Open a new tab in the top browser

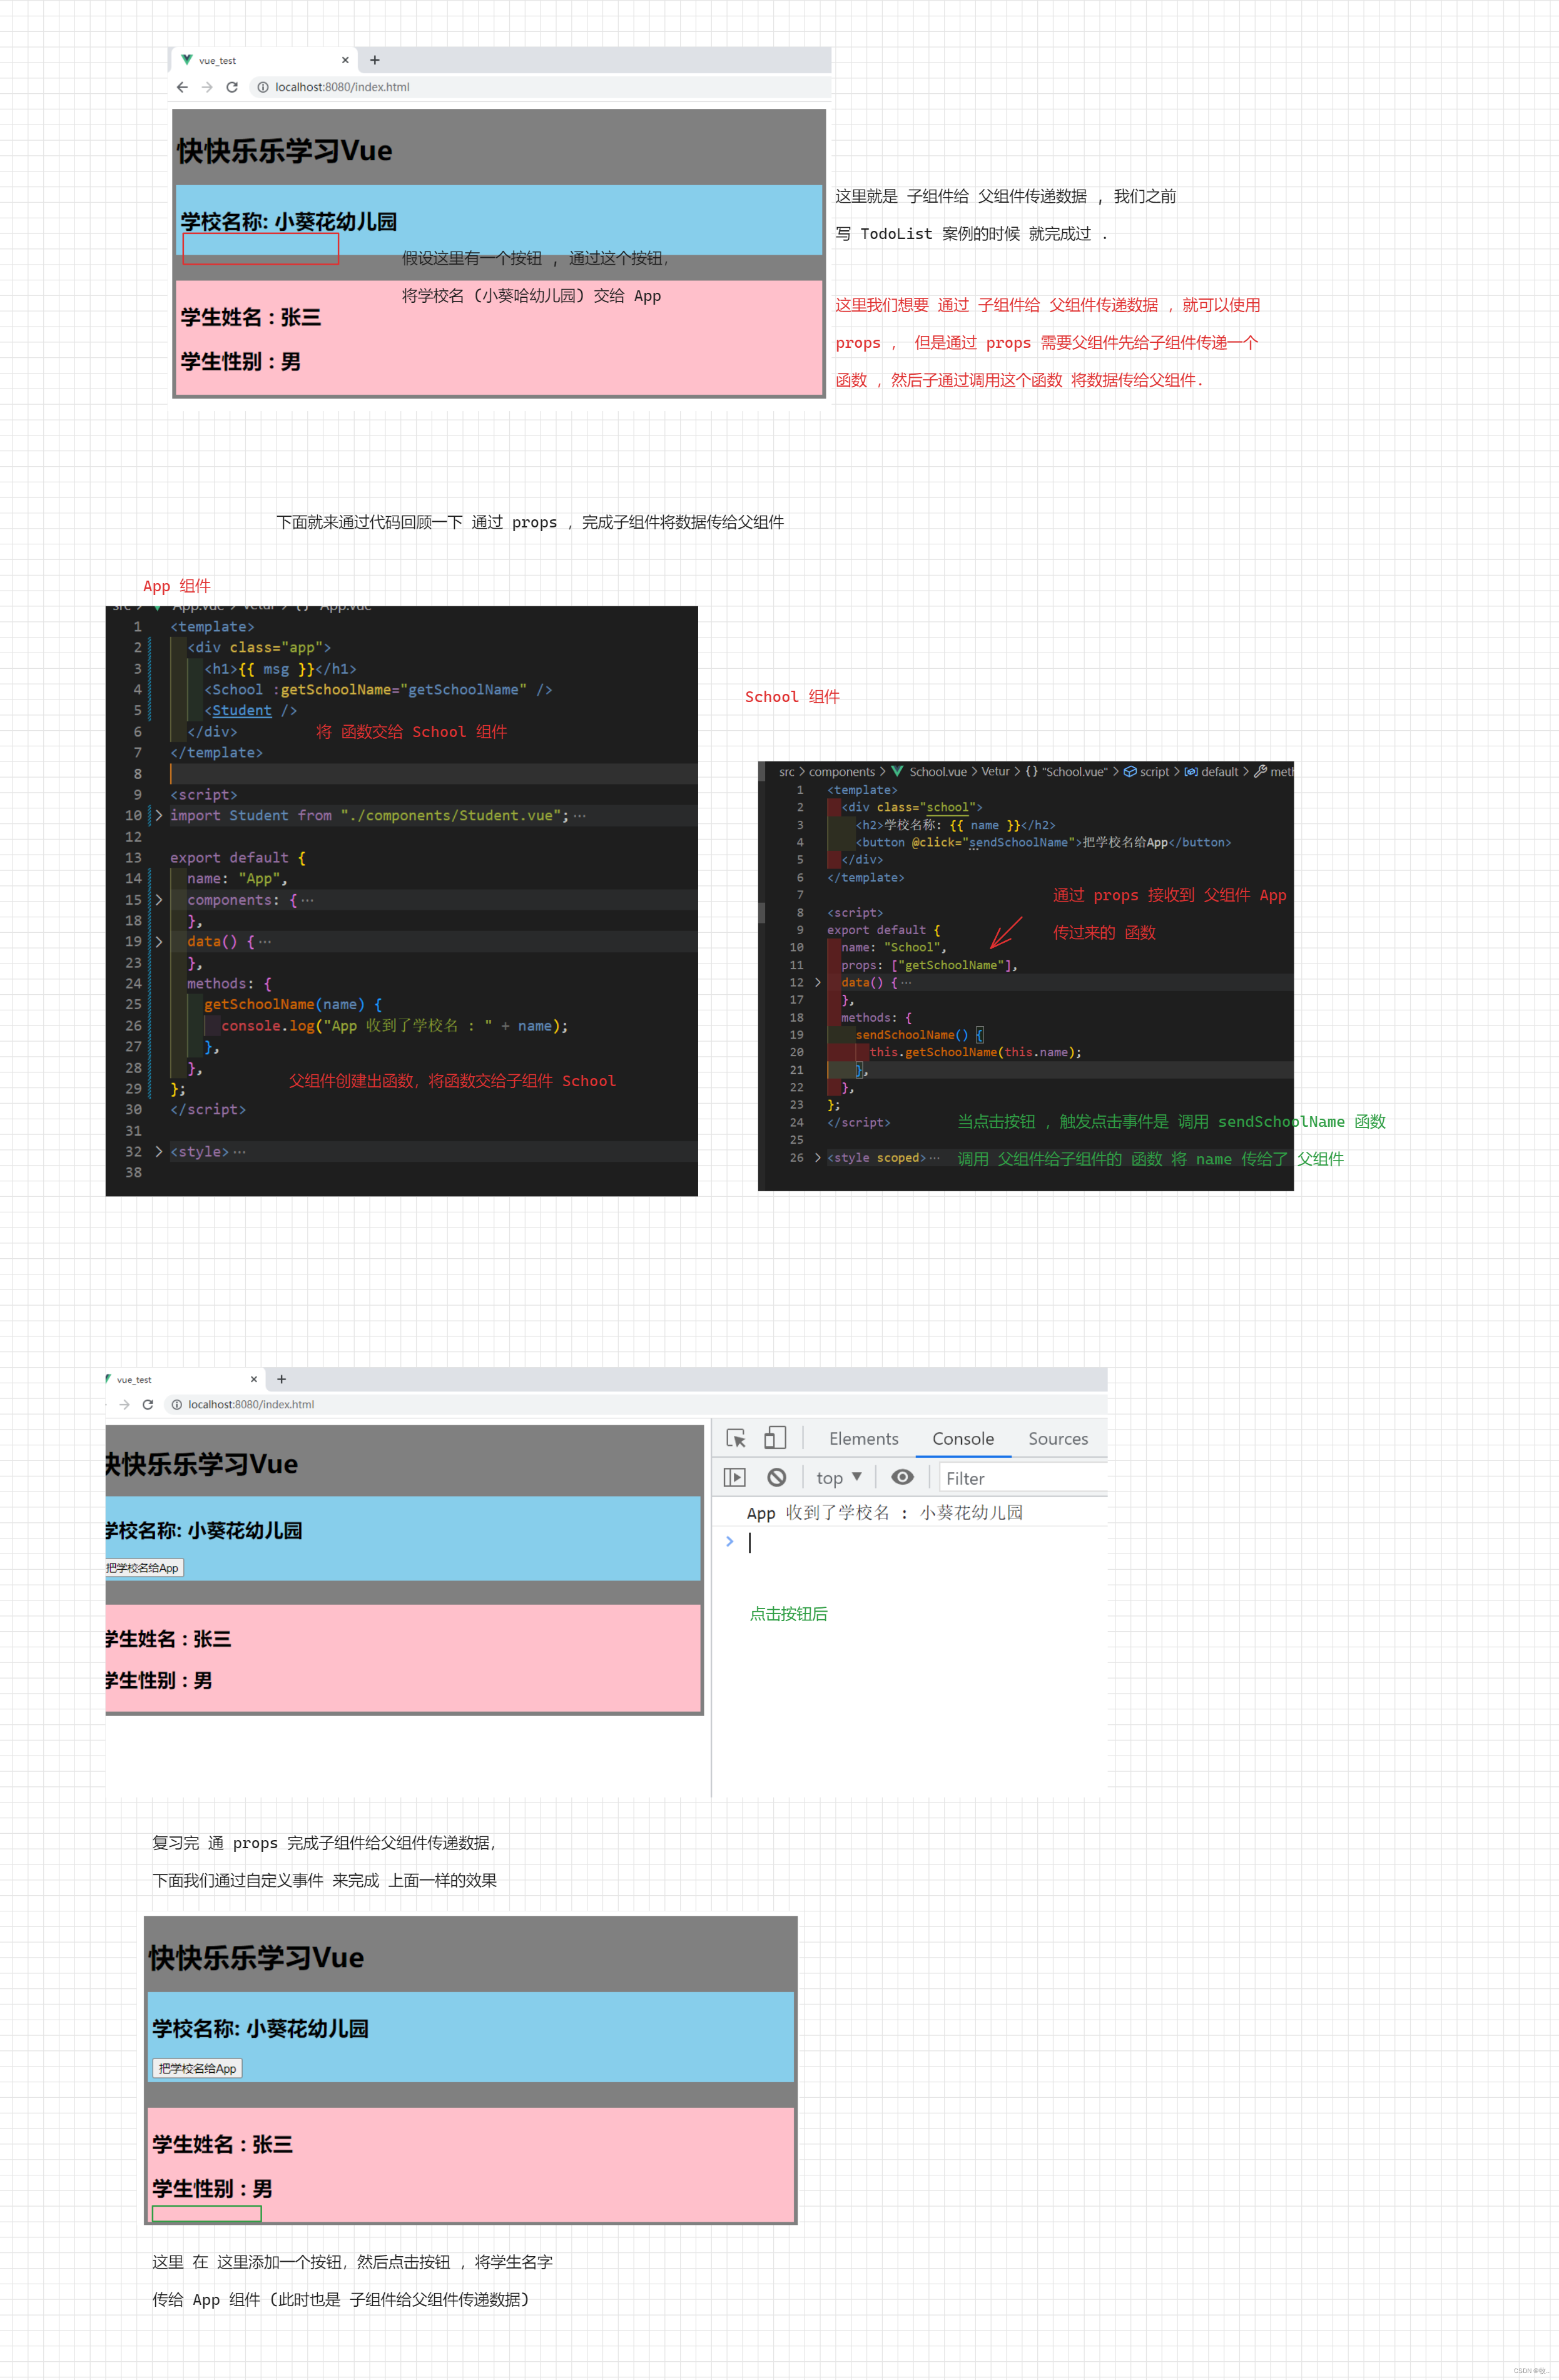375,60
